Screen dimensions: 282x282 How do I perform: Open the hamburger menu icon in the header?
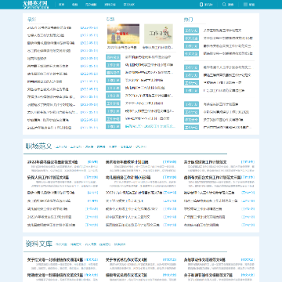(245, 5)
